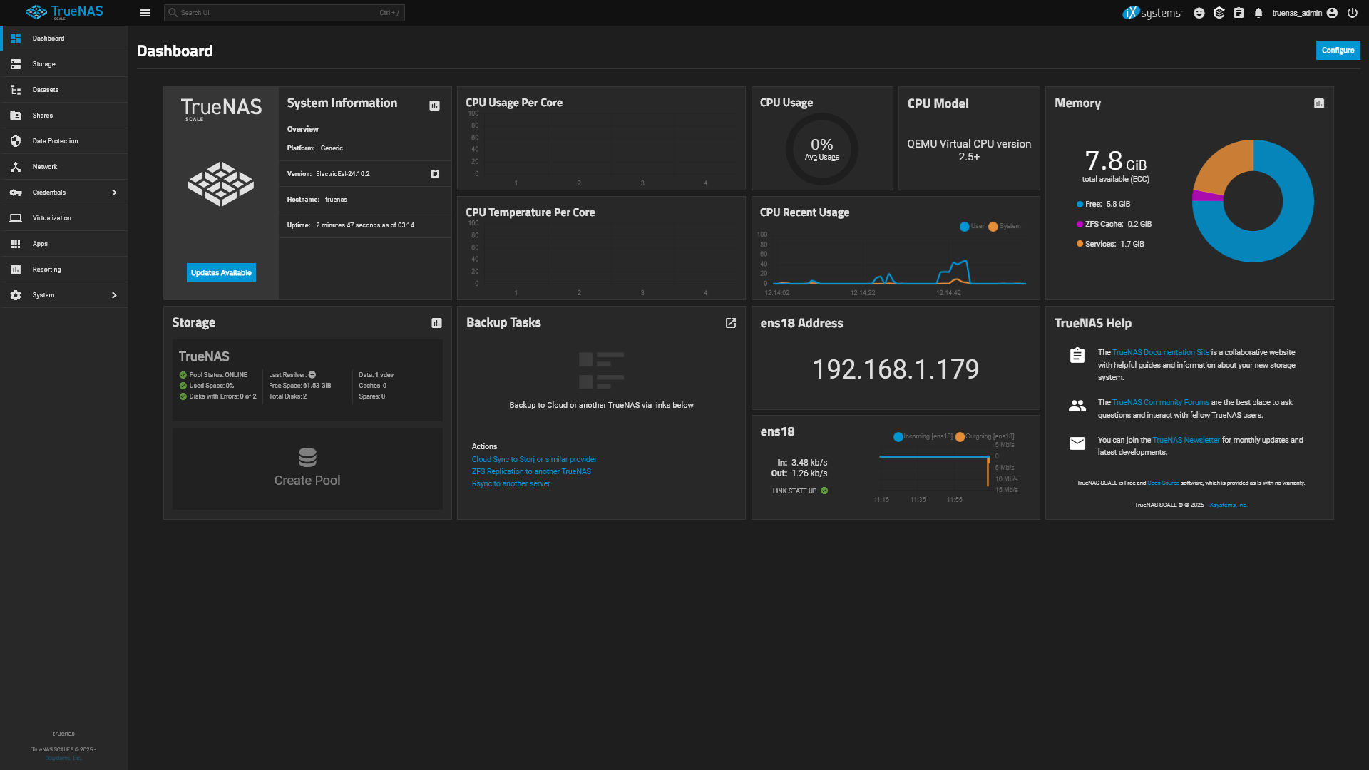Toggle sidebar with hamburger menu icon

point(145,13)
